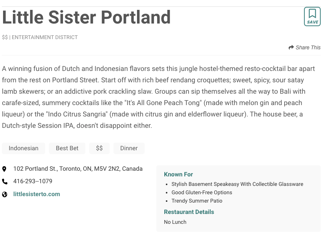Click the Save bookmark icon
This screenshot has width=326, height=239.
point(312,16)
